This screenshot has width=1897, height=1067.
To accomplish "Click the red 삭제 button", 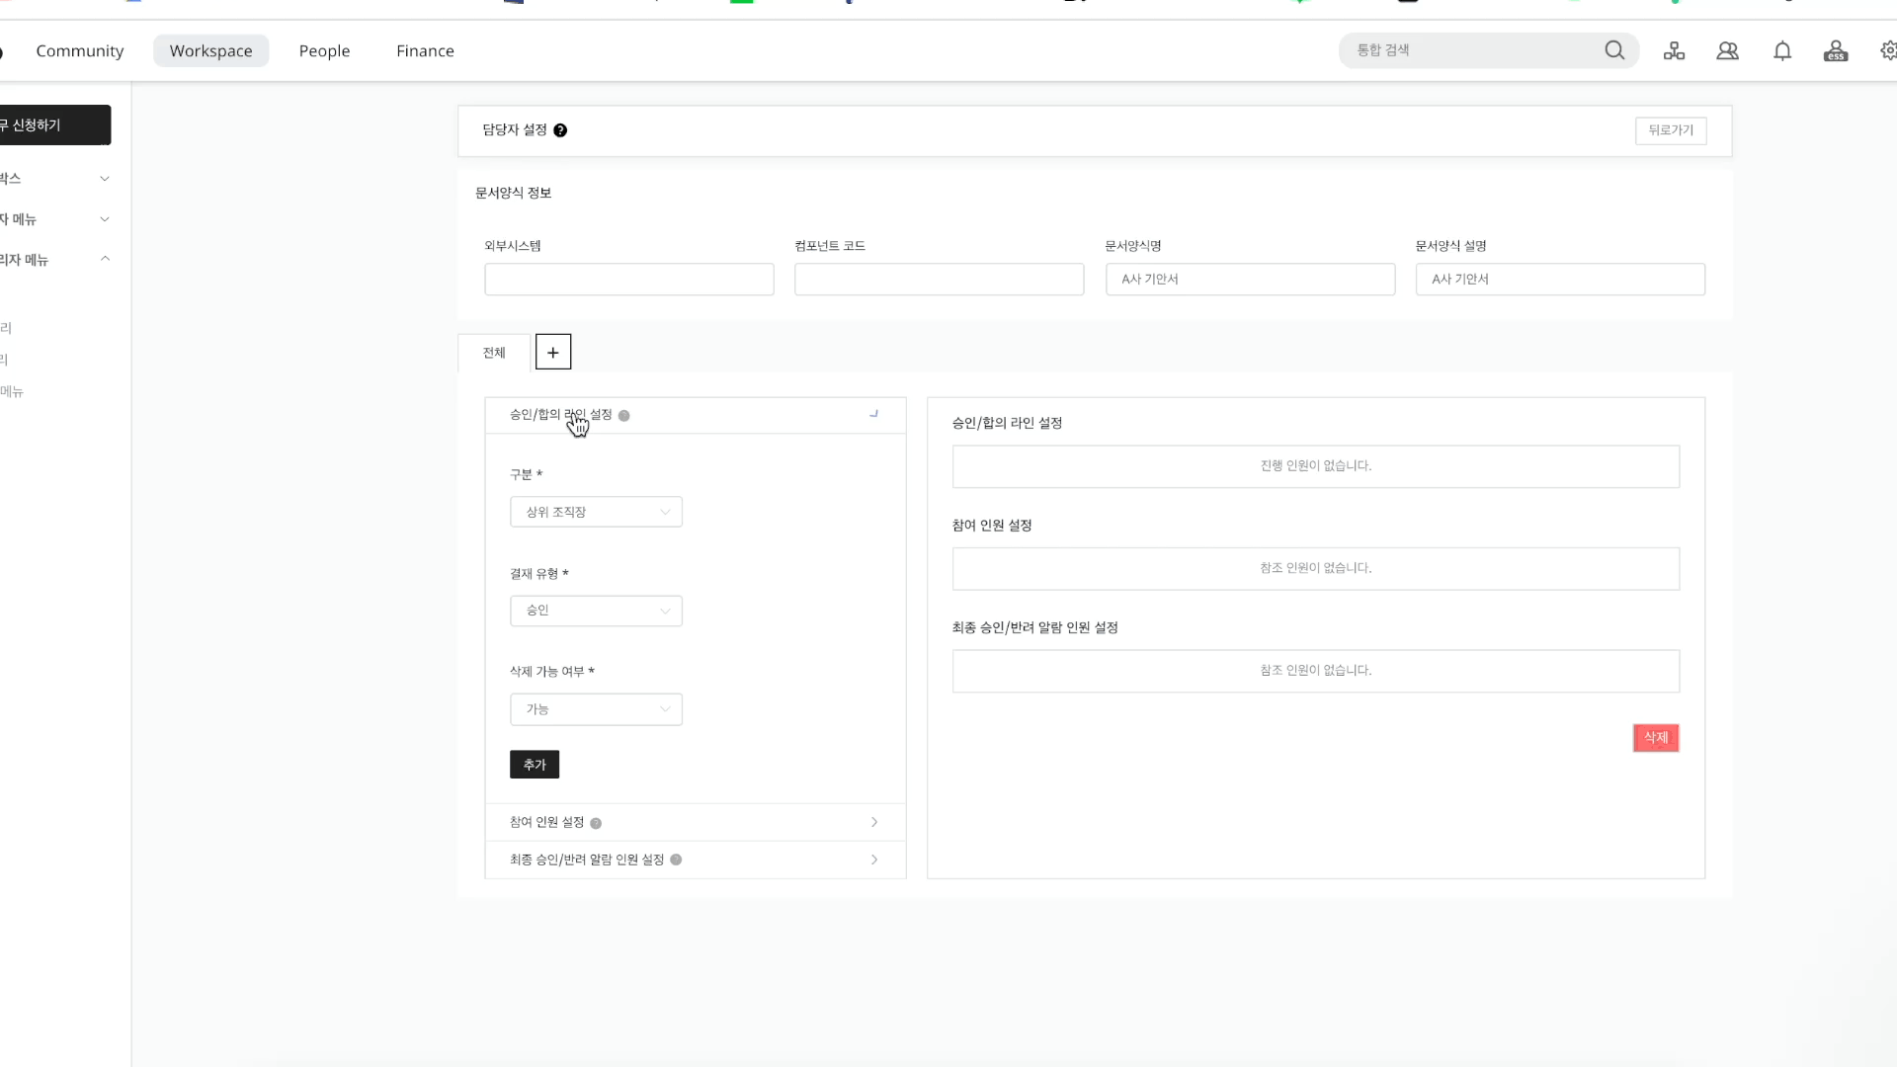I will [x=1656, y=738].
